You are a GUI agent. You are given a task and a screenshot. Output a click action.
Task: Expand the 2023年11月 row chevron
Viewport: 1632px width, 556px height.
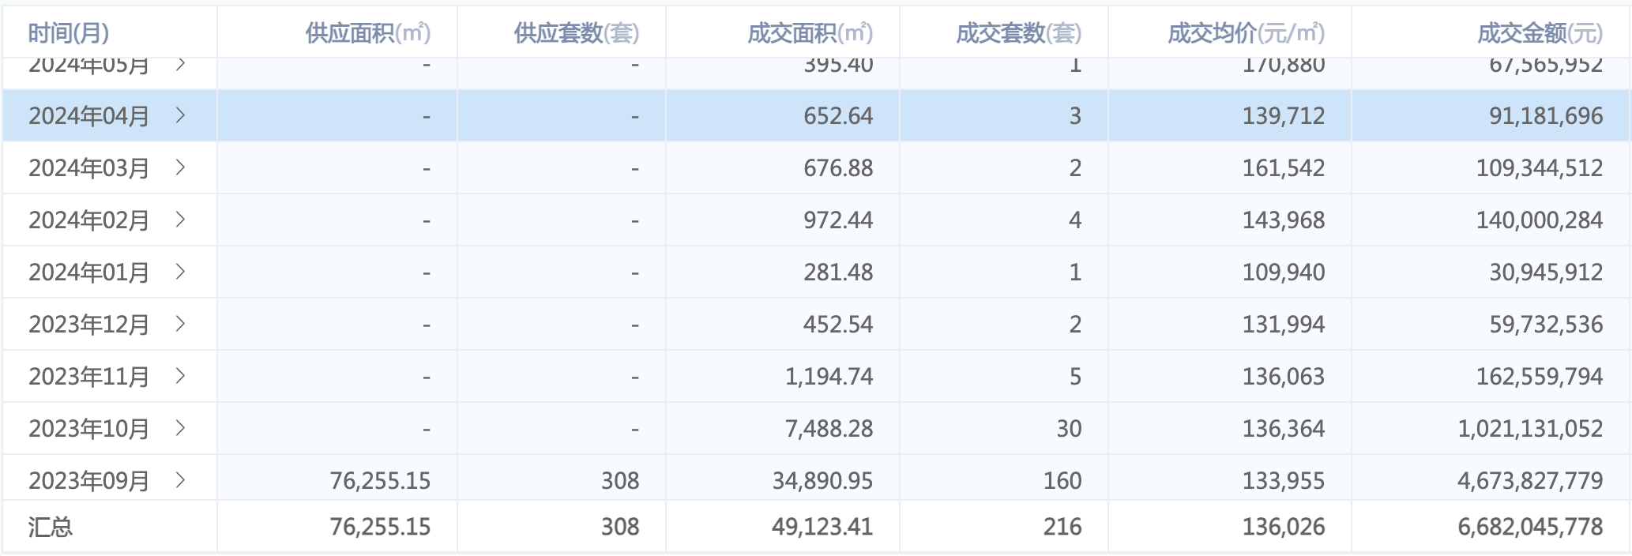[180, 376]
